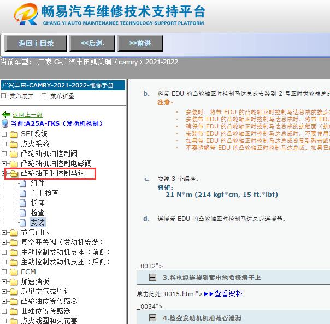Click the open 凸轮轴正时控制马达 folder icon
The width and height of the screenshot is (330, 324).
[14, 174]
